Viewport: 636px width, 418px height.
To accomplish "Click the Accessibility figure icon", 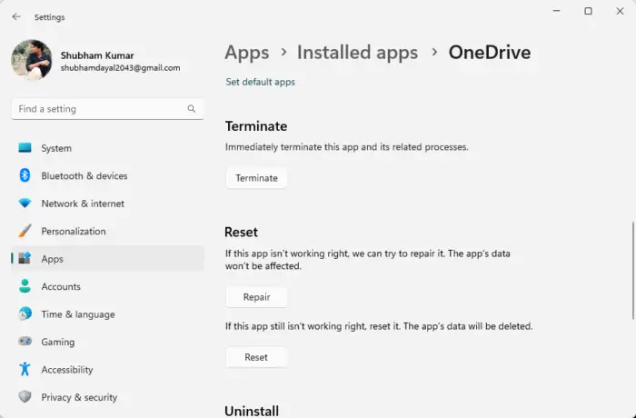I will 25,369.
